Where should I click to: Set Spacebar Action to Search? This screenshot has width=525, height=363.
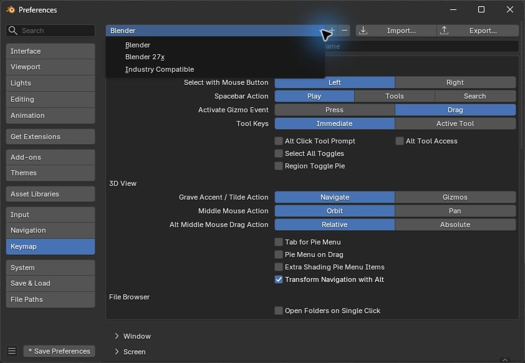475,96
